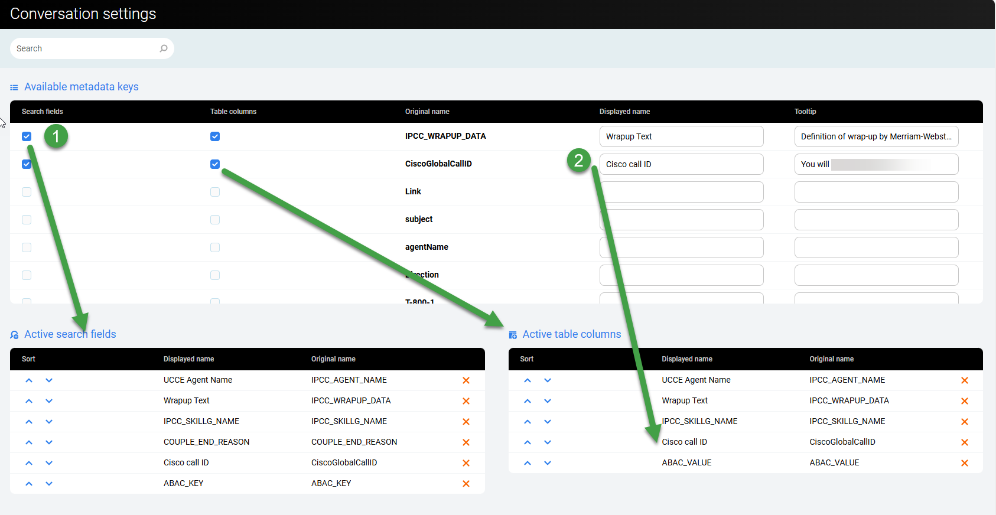
Task: Move ABAC_KEY up in search fields
Action: 29,484
